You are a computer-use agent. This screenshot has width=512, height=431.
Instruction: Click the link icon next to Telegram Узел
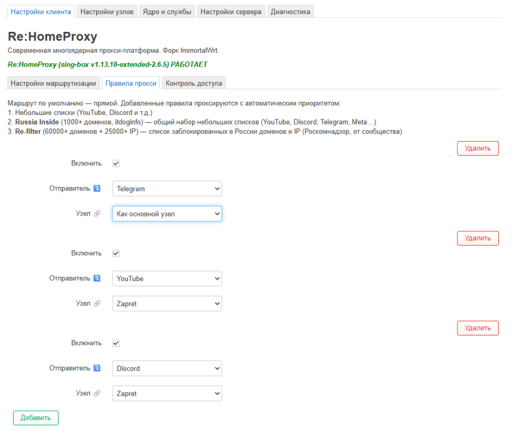point(97,213)
